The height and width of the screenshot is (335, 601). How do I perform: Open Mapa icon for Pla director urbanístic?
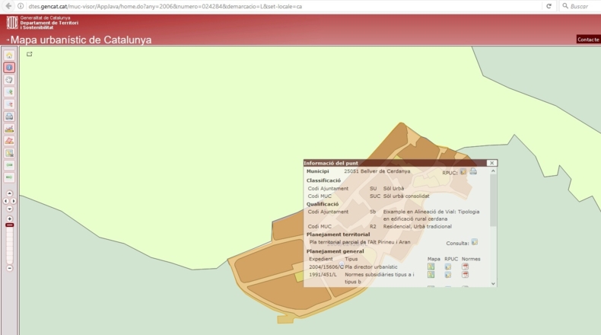pyautogui.click(x=431, y=266)
